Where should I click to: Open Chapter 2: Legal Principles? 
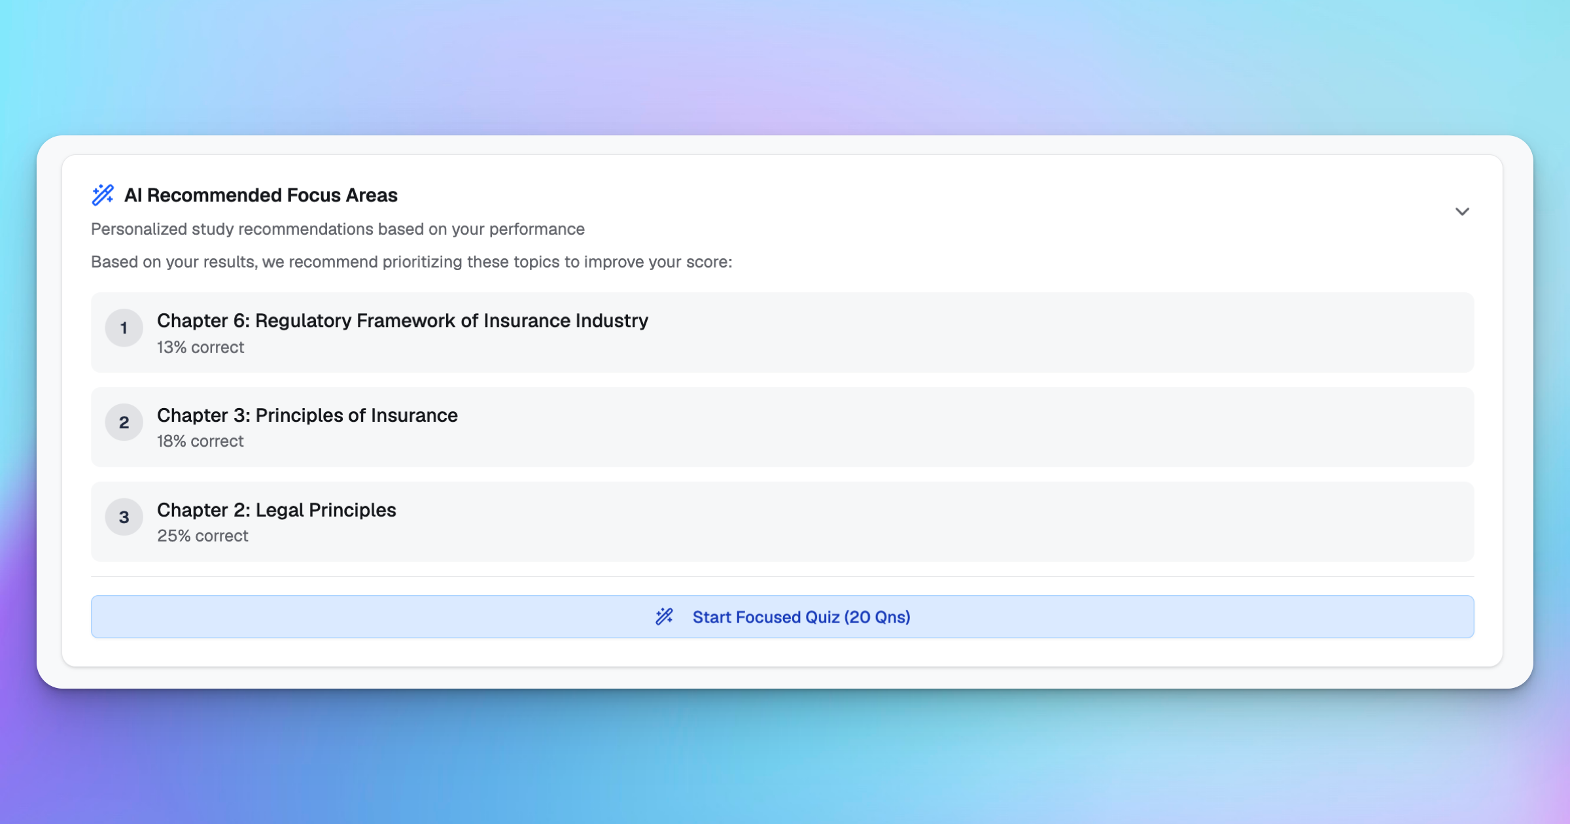pos(276,510)
